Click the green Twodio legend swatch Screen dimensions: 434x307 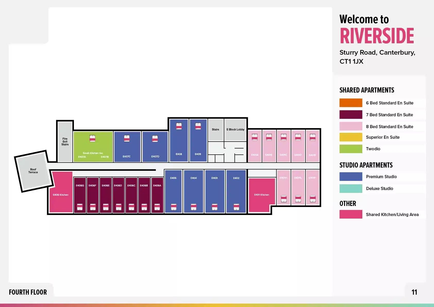coord(351,149)
